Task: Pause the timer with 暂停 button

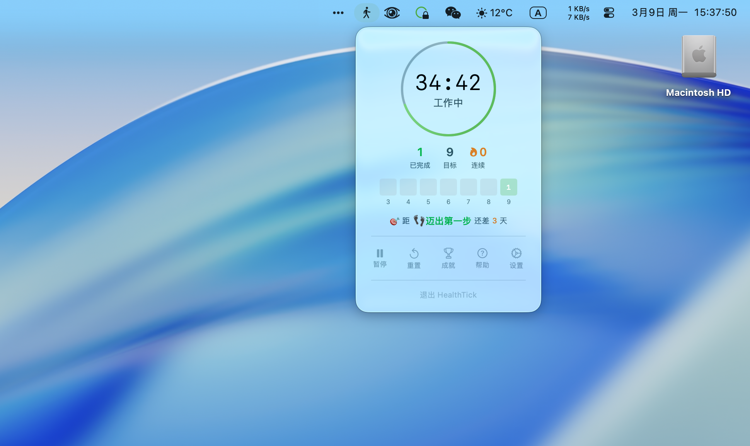Action: 380,258
